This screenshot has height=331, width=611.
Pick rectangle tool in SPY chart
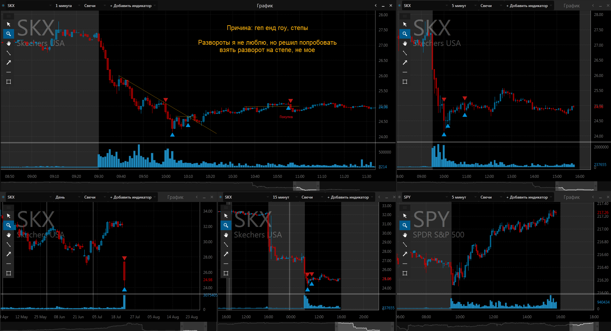pyautogui.click(x=405, y=273)
